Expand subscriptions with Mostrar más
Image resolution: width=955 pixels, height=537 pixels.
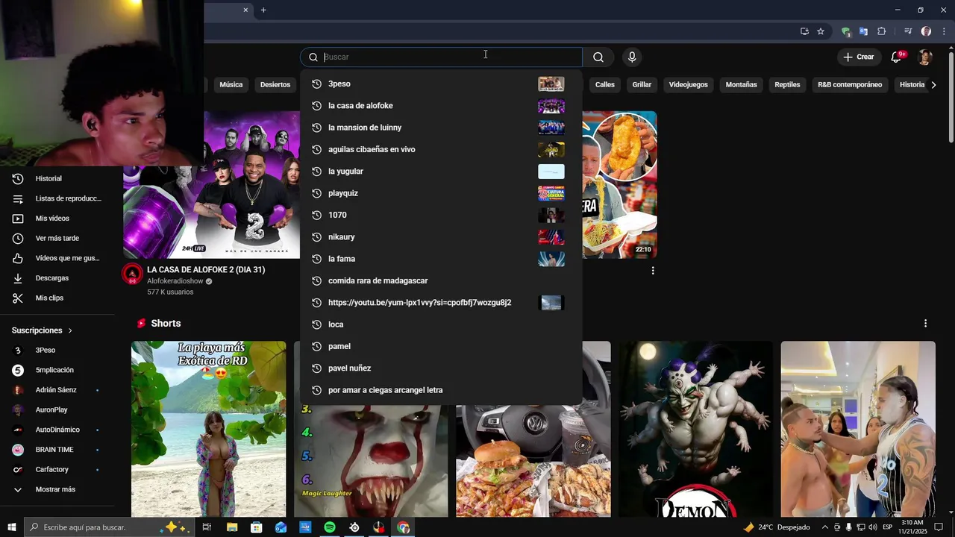[x=56, y=489]
